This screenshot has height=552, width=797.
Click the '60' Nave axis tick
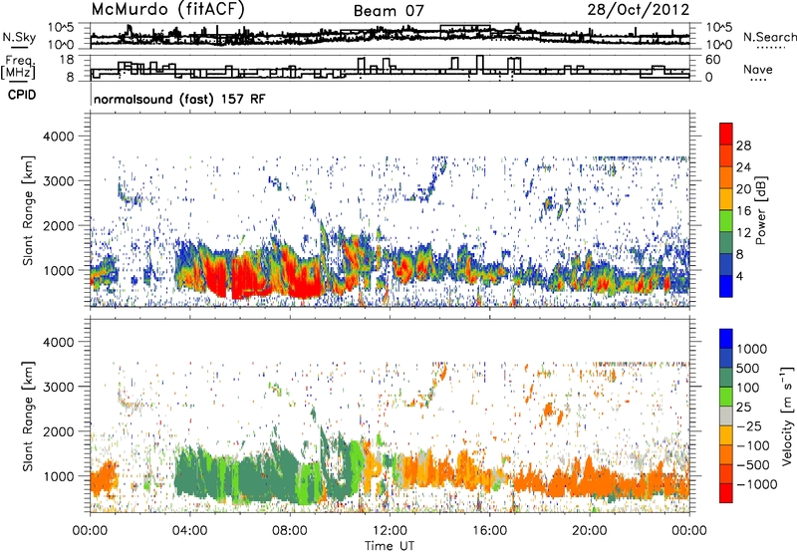click(713, 60)
